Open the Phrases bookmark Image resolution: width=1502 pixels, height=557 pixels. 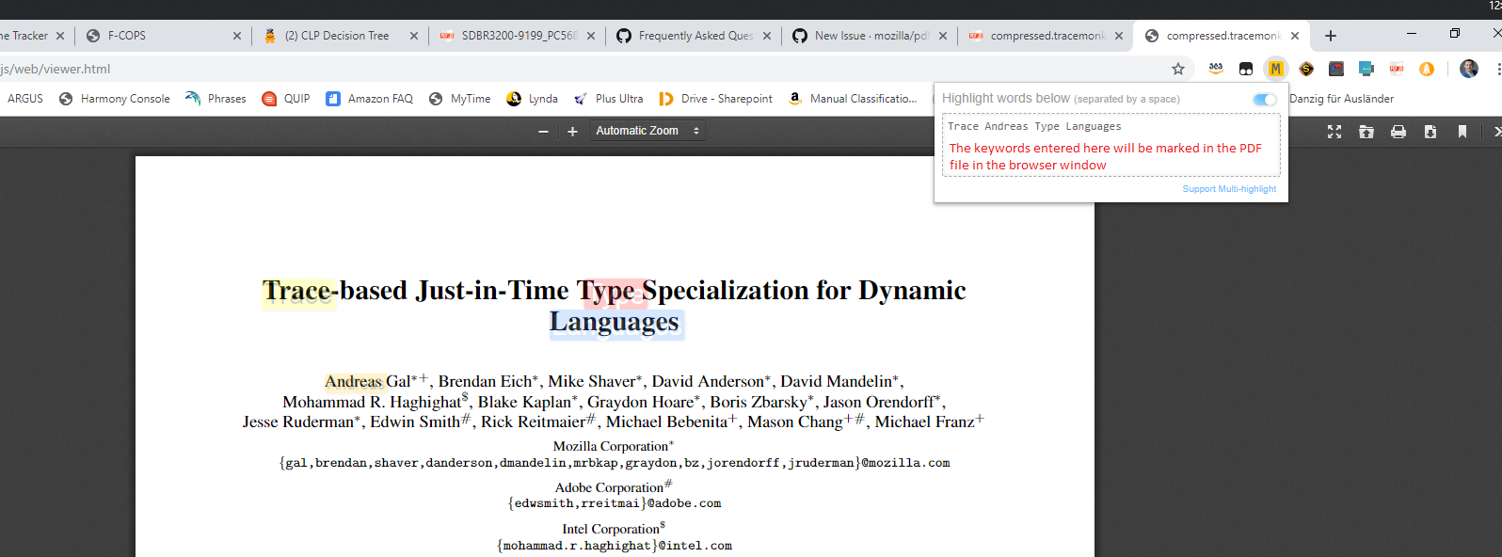point(216,99)
